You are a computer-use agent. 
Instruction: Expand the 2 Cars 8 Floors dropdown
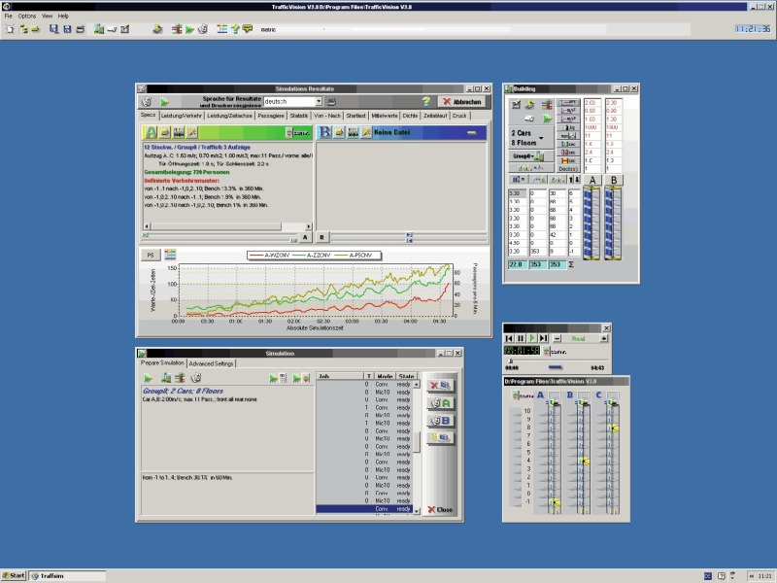click(x=531, y=138)
